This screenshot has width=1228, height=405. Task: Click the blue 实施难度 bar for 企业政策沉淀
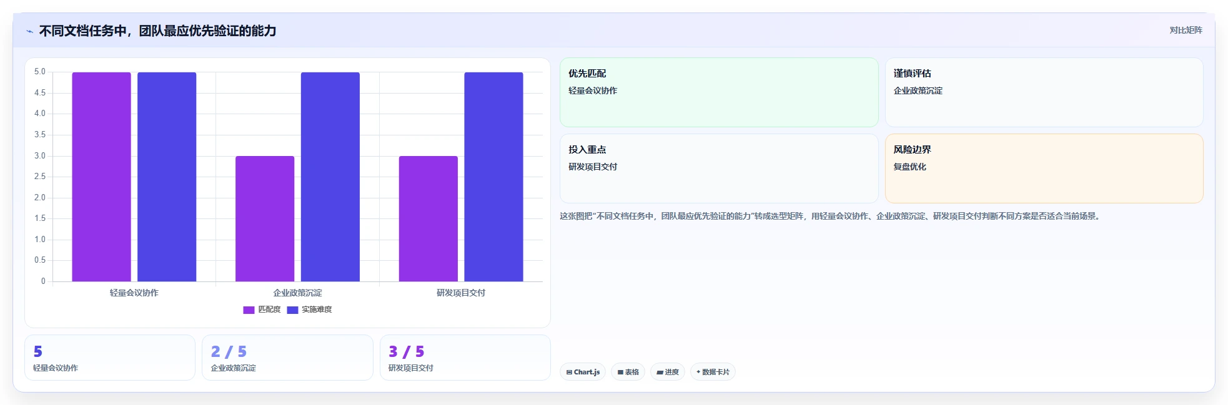(330, 177)
